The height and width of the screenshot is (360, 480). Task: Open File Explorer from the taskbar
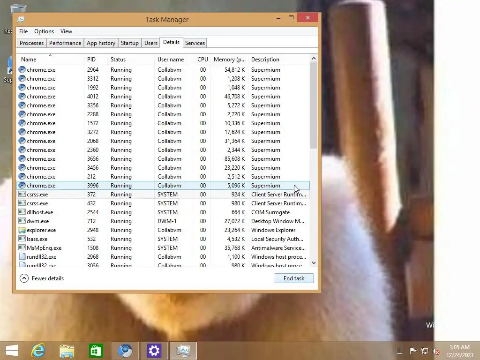pyautogui.click(x=67, y=351)
